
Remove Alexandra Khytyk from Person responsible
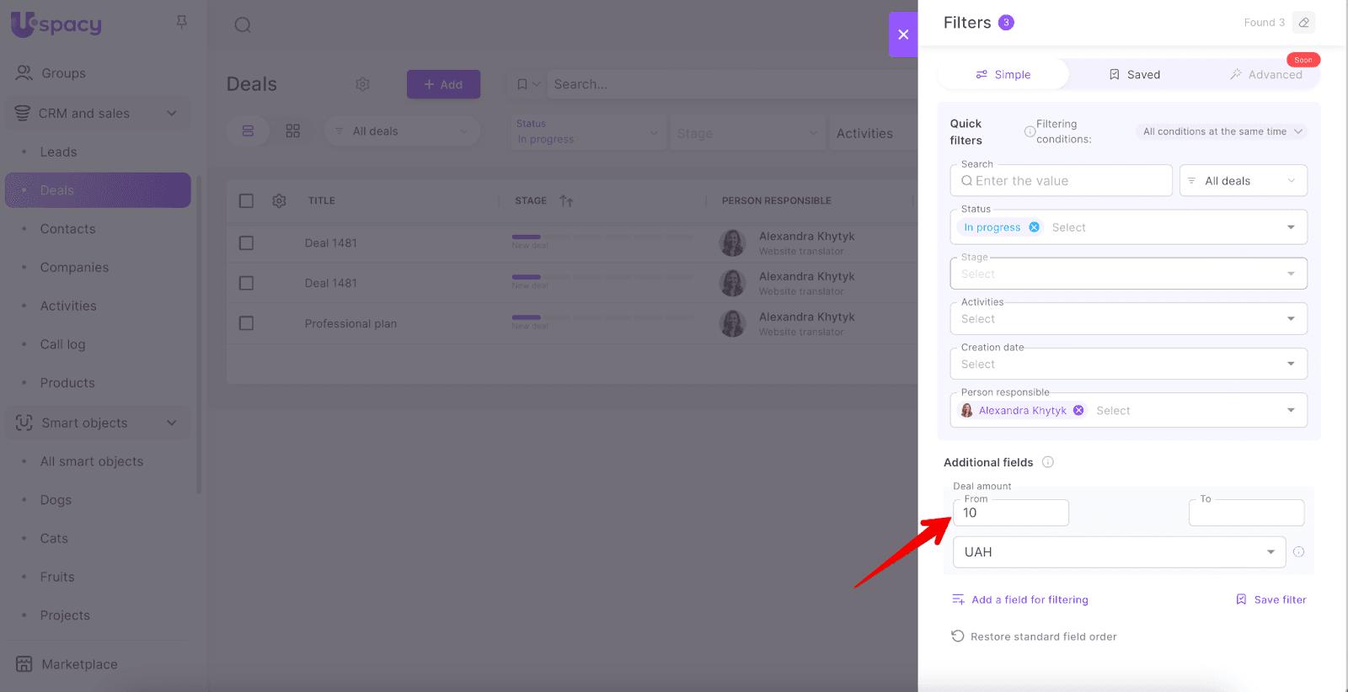point(1078,411)
